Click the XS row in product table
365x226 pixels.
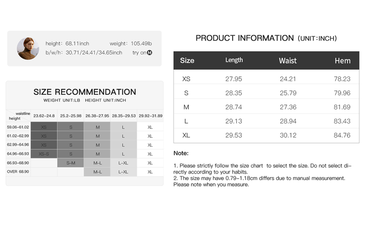pyautogui.click(x=266, y=79)
